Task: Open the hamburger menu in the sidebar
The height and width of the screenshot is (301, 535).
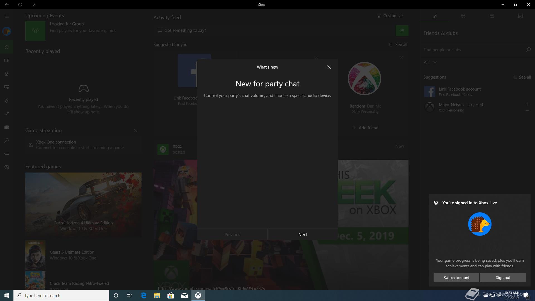Action: click(x=7, y=16)
